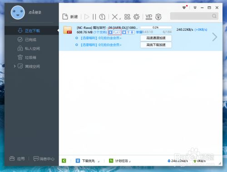Open settings with the gear icon
Viewport: 227px width, 172px height.
(137, 17)
